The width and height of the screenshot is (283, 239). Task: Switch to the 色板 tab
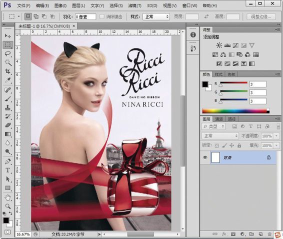tap(231, 74)
